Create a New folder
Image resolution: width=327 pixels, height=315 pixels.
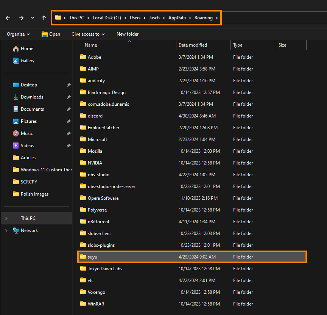click(x=128, y=34)
